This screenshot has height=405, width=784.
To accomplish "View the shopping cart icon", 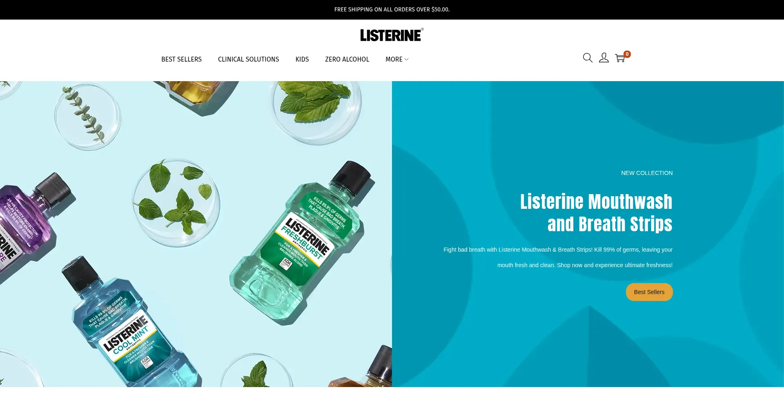I will (620, 58).
